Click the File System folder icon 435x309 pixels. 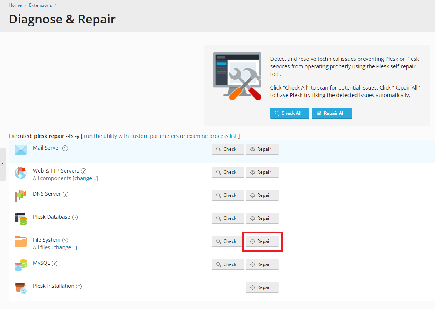click(21, 241)
